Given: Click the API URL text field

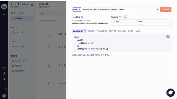Looking at the screenshot, I should point(100,10).
